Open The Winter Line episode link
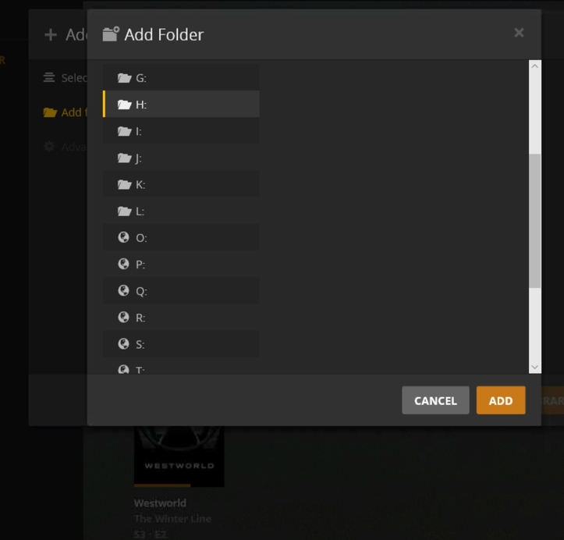 [172, 518]
